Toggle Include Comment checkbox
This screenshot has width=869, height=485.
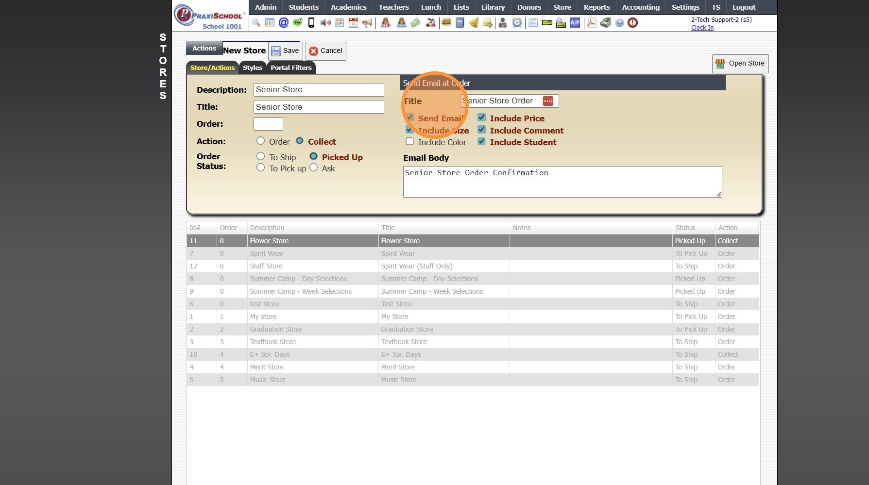click(x=482, y=130)
